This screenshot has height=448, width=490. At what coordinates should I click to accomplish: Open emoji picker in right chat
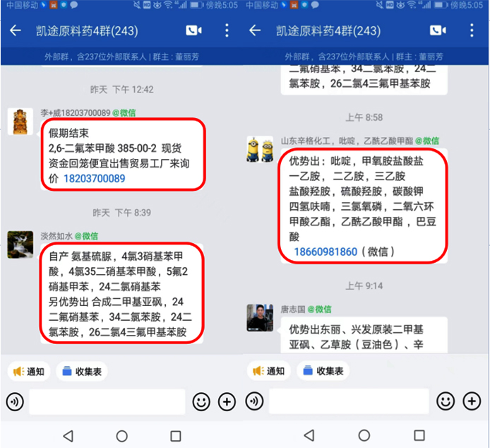coord(446,401)
